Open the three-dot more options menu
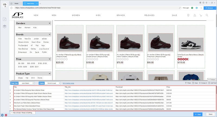This screenshot has height=117, width=217. 201,8
